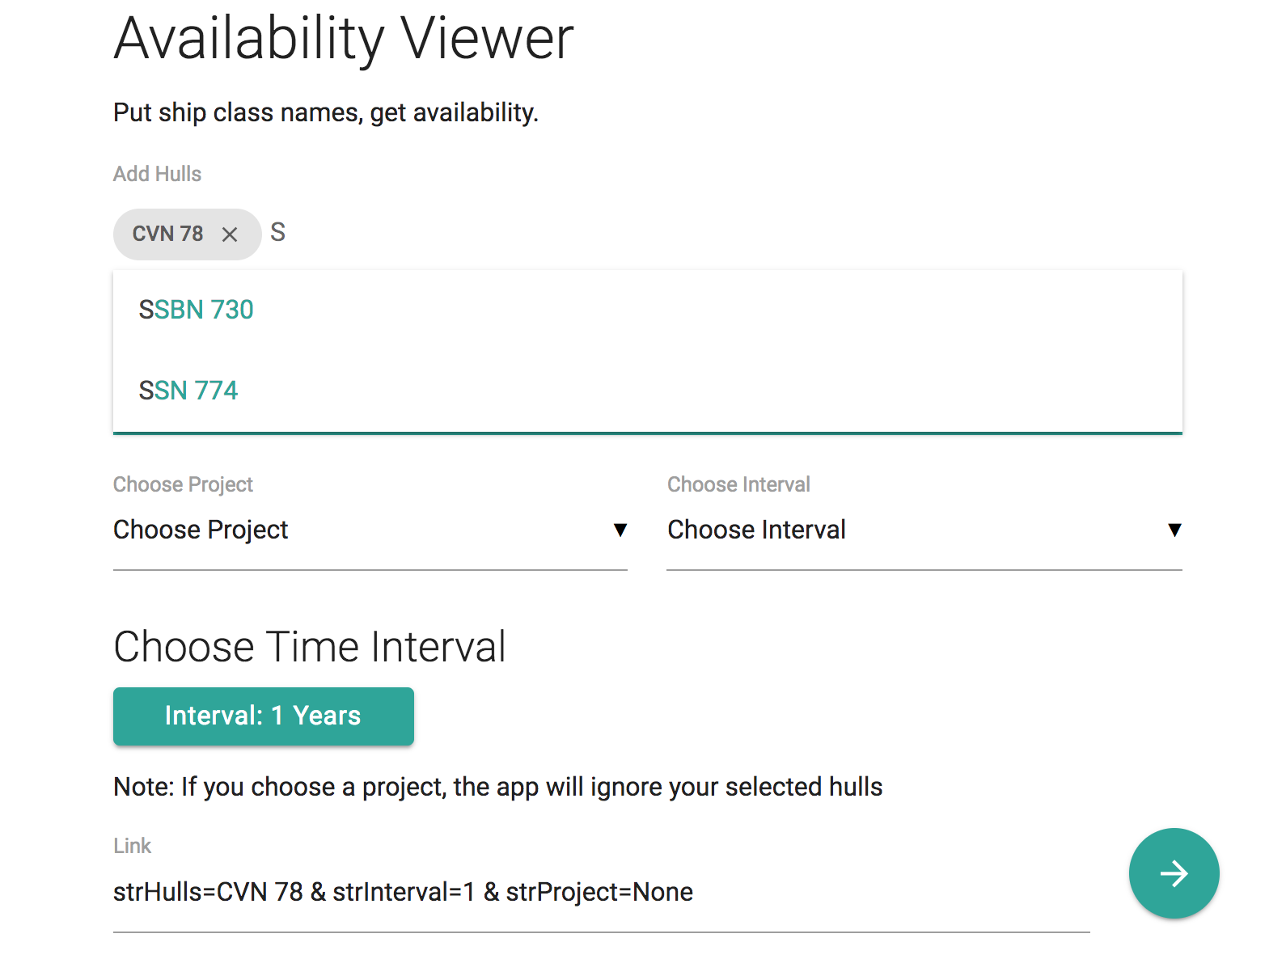The height and width of the screenshot is (959, 1286).
Task: Click the Add Hulls label
Action: click(x=158, y=174)
